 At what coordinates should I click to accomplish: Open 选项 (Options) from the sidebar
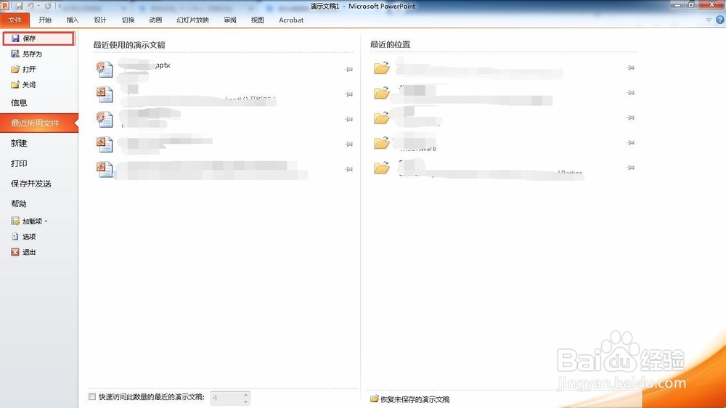point(24,237)
